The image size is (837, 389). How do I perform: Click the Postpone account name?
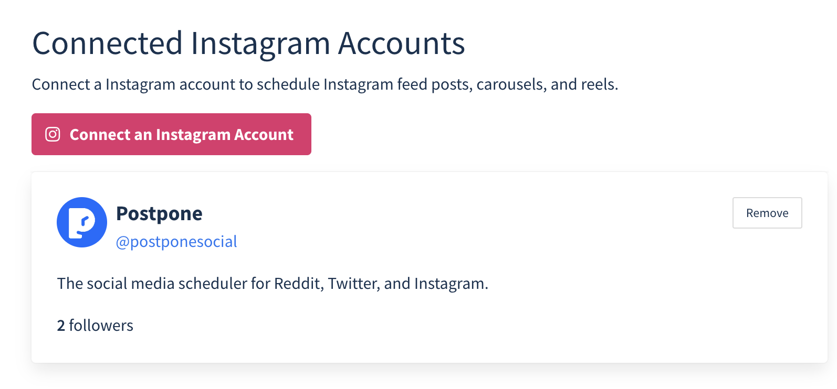tap(159, 213)
